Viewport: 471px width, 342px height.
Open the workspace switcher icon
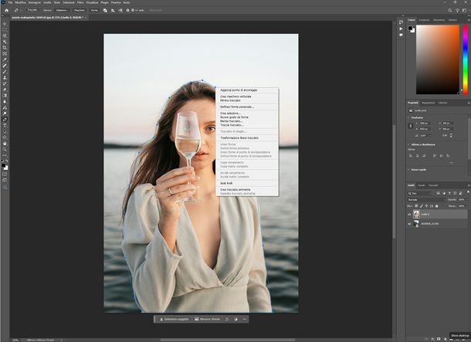[464, 10]
